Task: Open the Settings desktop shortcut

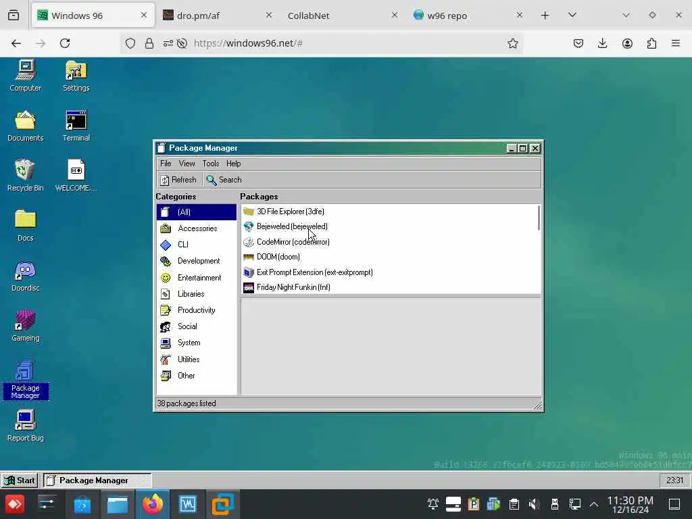Action: pos(76,76)
